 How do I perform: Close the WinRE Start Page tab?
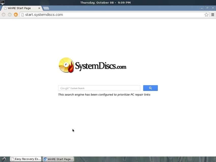(39, 8)
